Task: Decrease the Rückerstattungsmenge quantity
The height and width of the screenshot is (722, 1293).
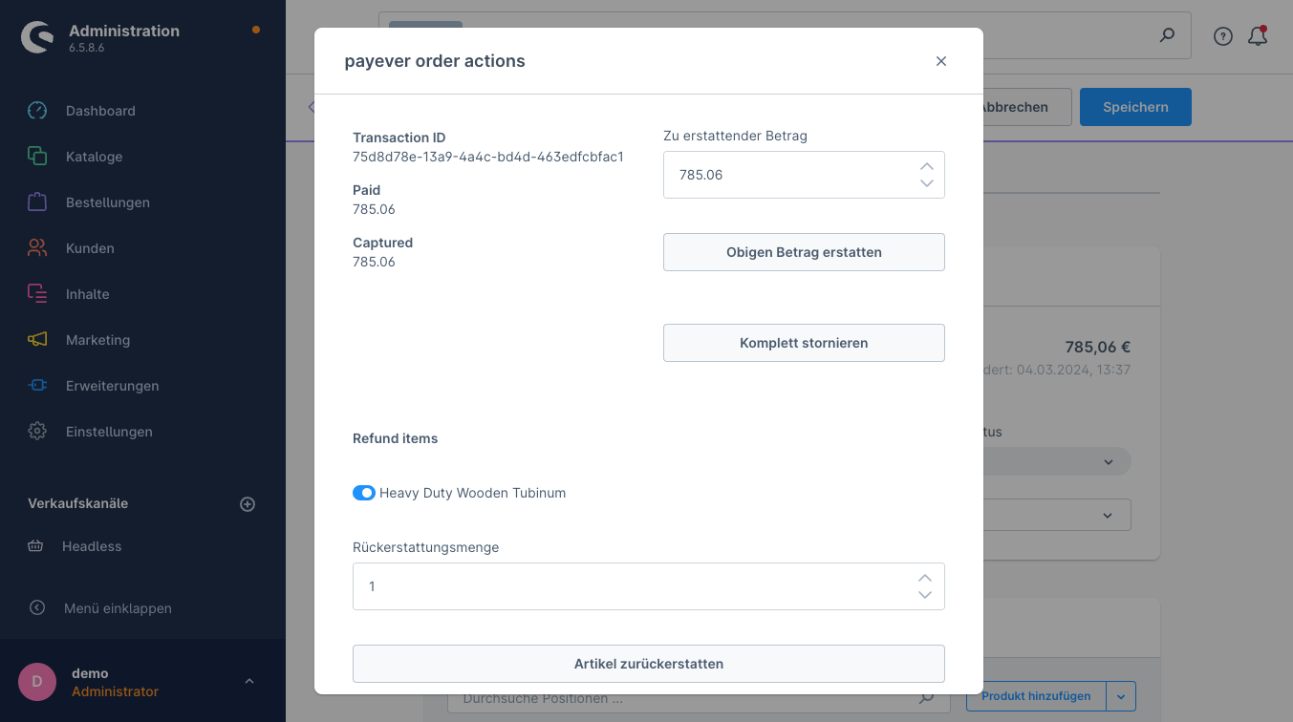Action: coord(925,595)
